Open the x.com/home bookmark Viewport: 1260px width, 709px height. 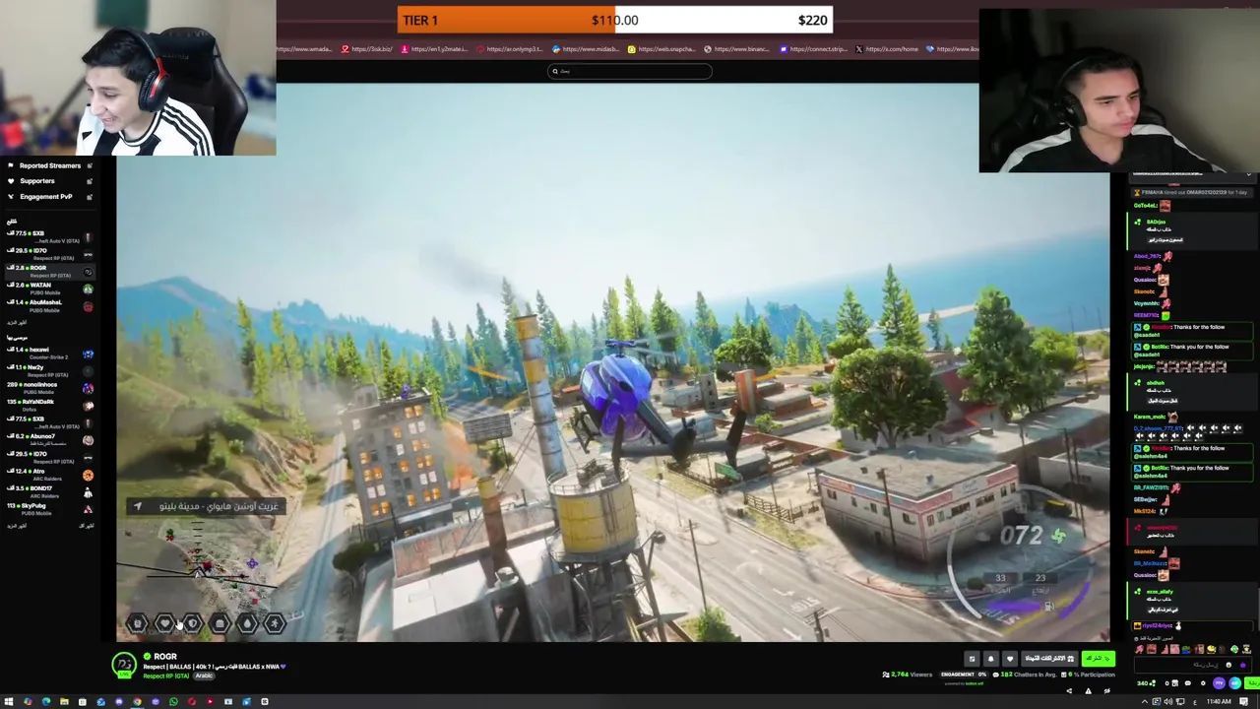pos(887,49)
